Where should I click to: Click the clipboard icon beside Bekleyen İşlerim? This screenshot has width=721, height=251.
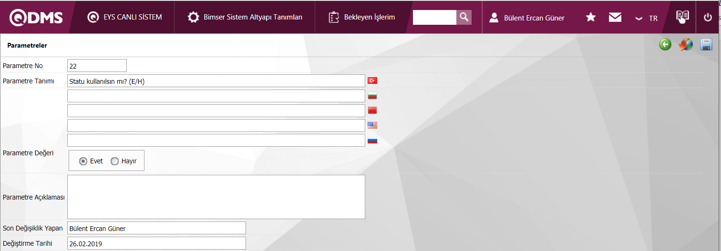tap(334, 18)
